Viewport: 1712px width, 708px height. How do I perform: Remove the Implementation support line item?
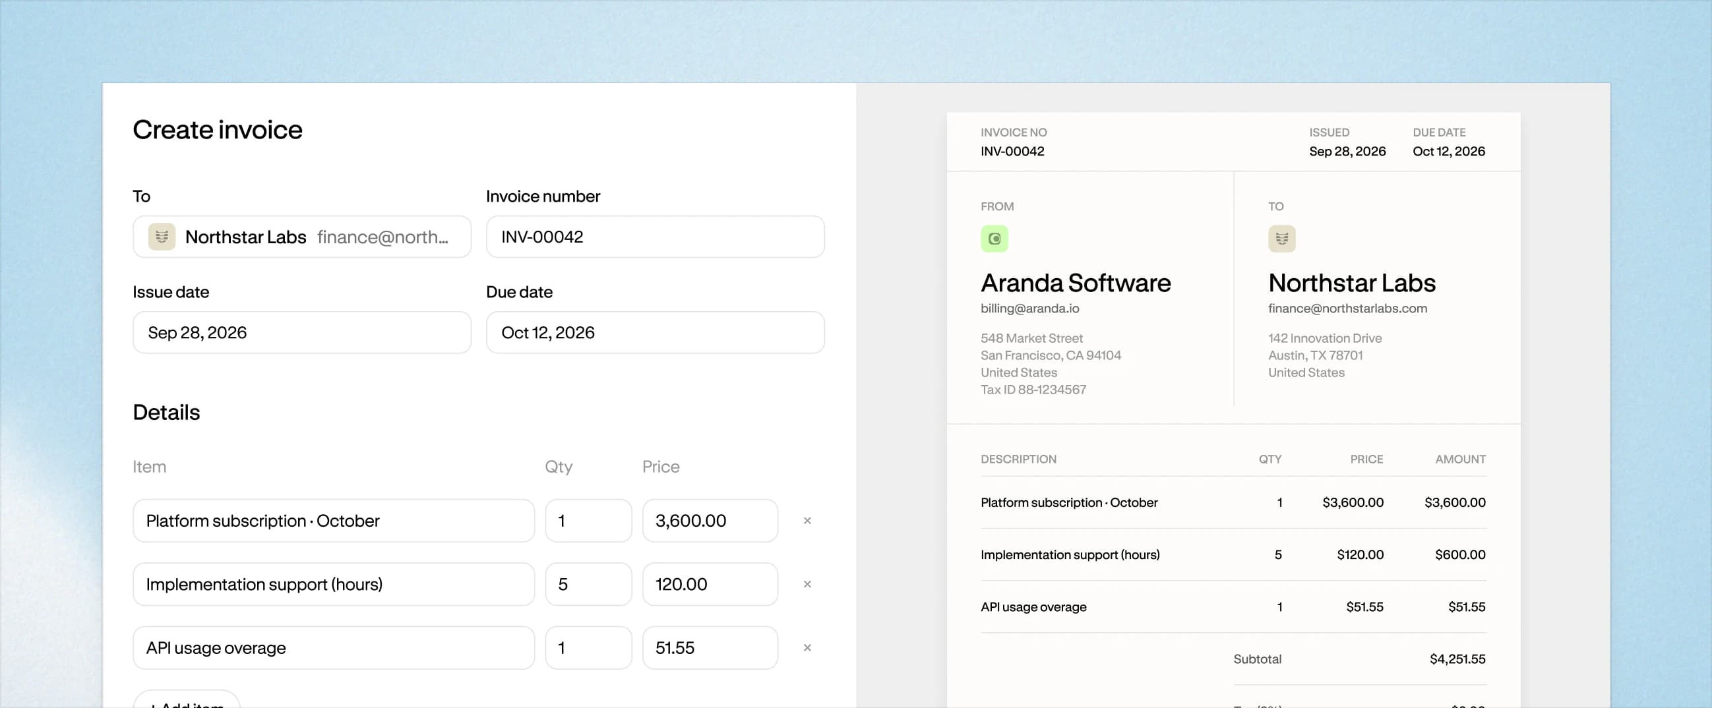click(x=807, y=585)
